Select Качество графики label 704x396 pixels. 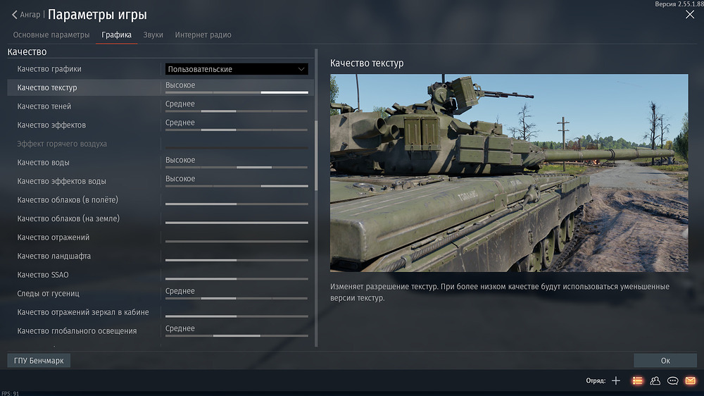(49, 69)
